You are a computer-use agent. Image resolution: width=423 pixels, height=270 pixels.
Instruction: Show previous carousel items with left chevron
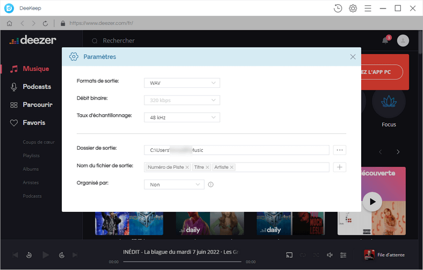[x=380, y=152]
